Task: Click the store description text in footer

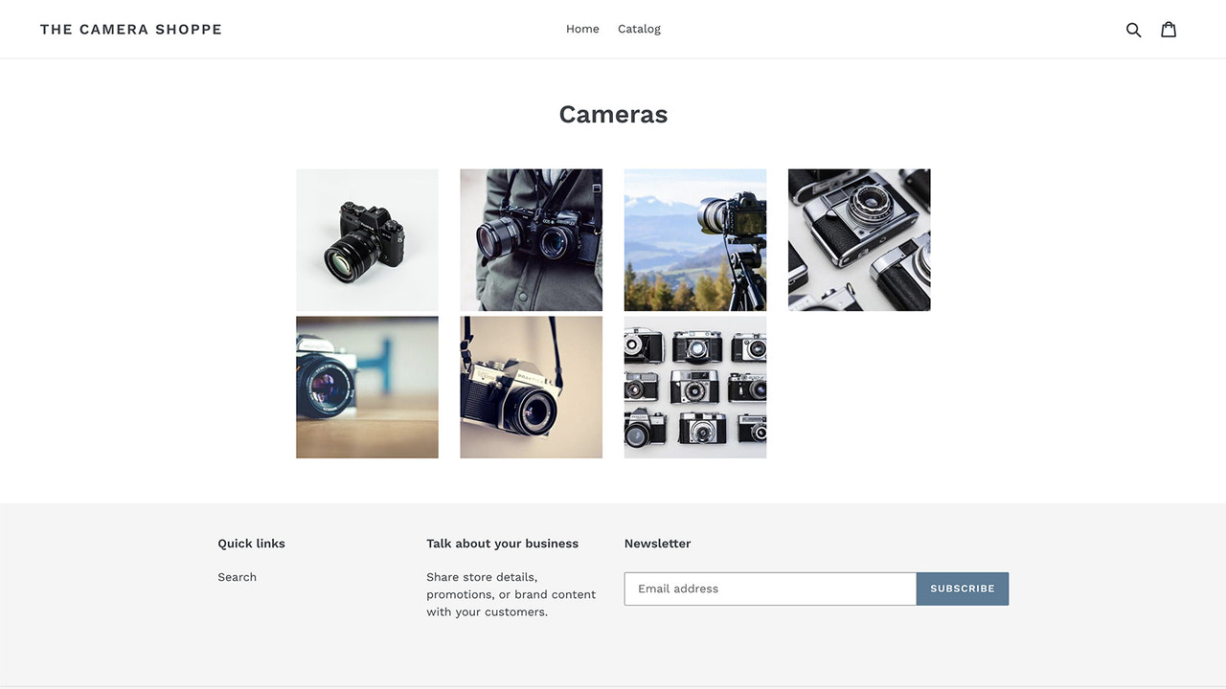Action: [511, 593]
